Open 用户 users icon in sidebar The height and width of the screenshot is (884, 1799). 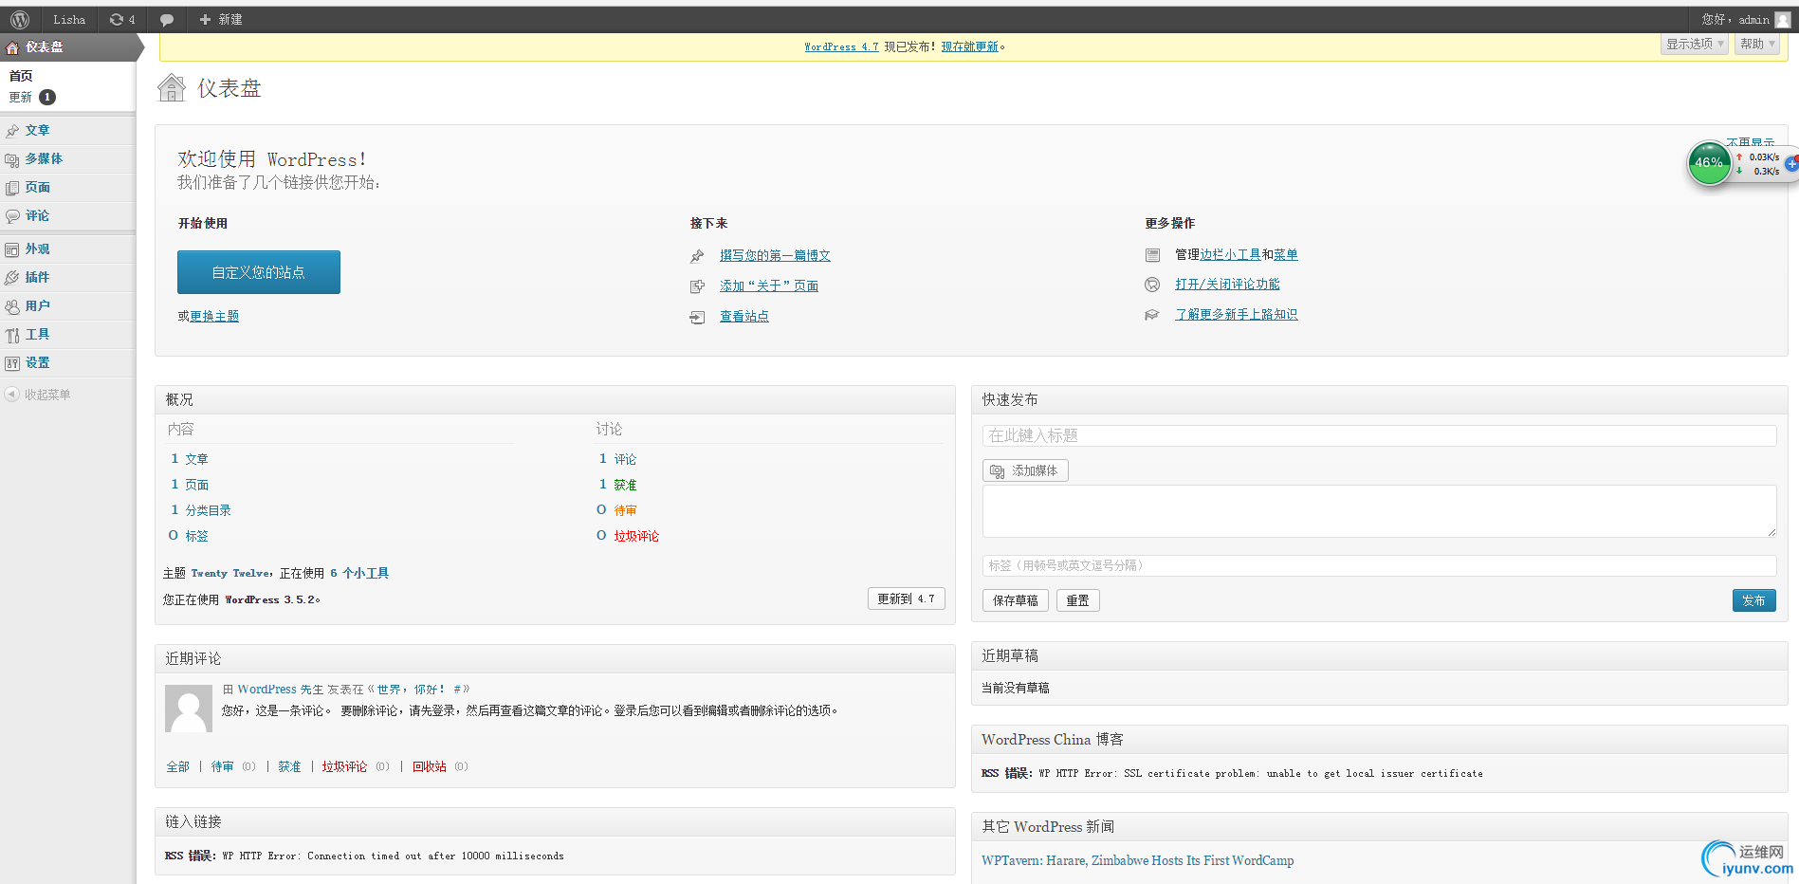pyautogui.click(x=12, y=306)
